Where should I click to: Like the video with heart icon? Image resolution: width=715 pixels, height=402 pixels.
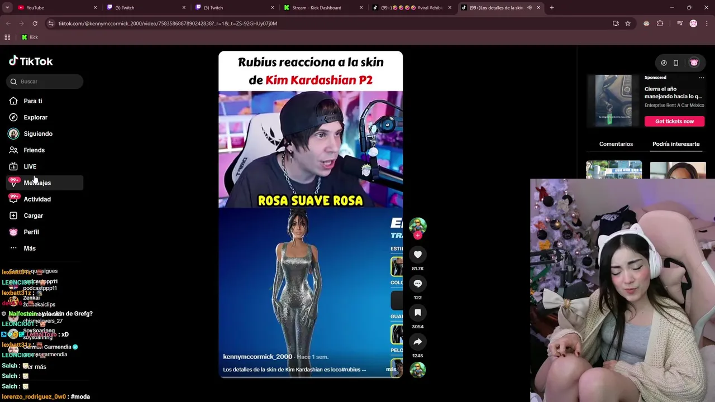point(417,255)
